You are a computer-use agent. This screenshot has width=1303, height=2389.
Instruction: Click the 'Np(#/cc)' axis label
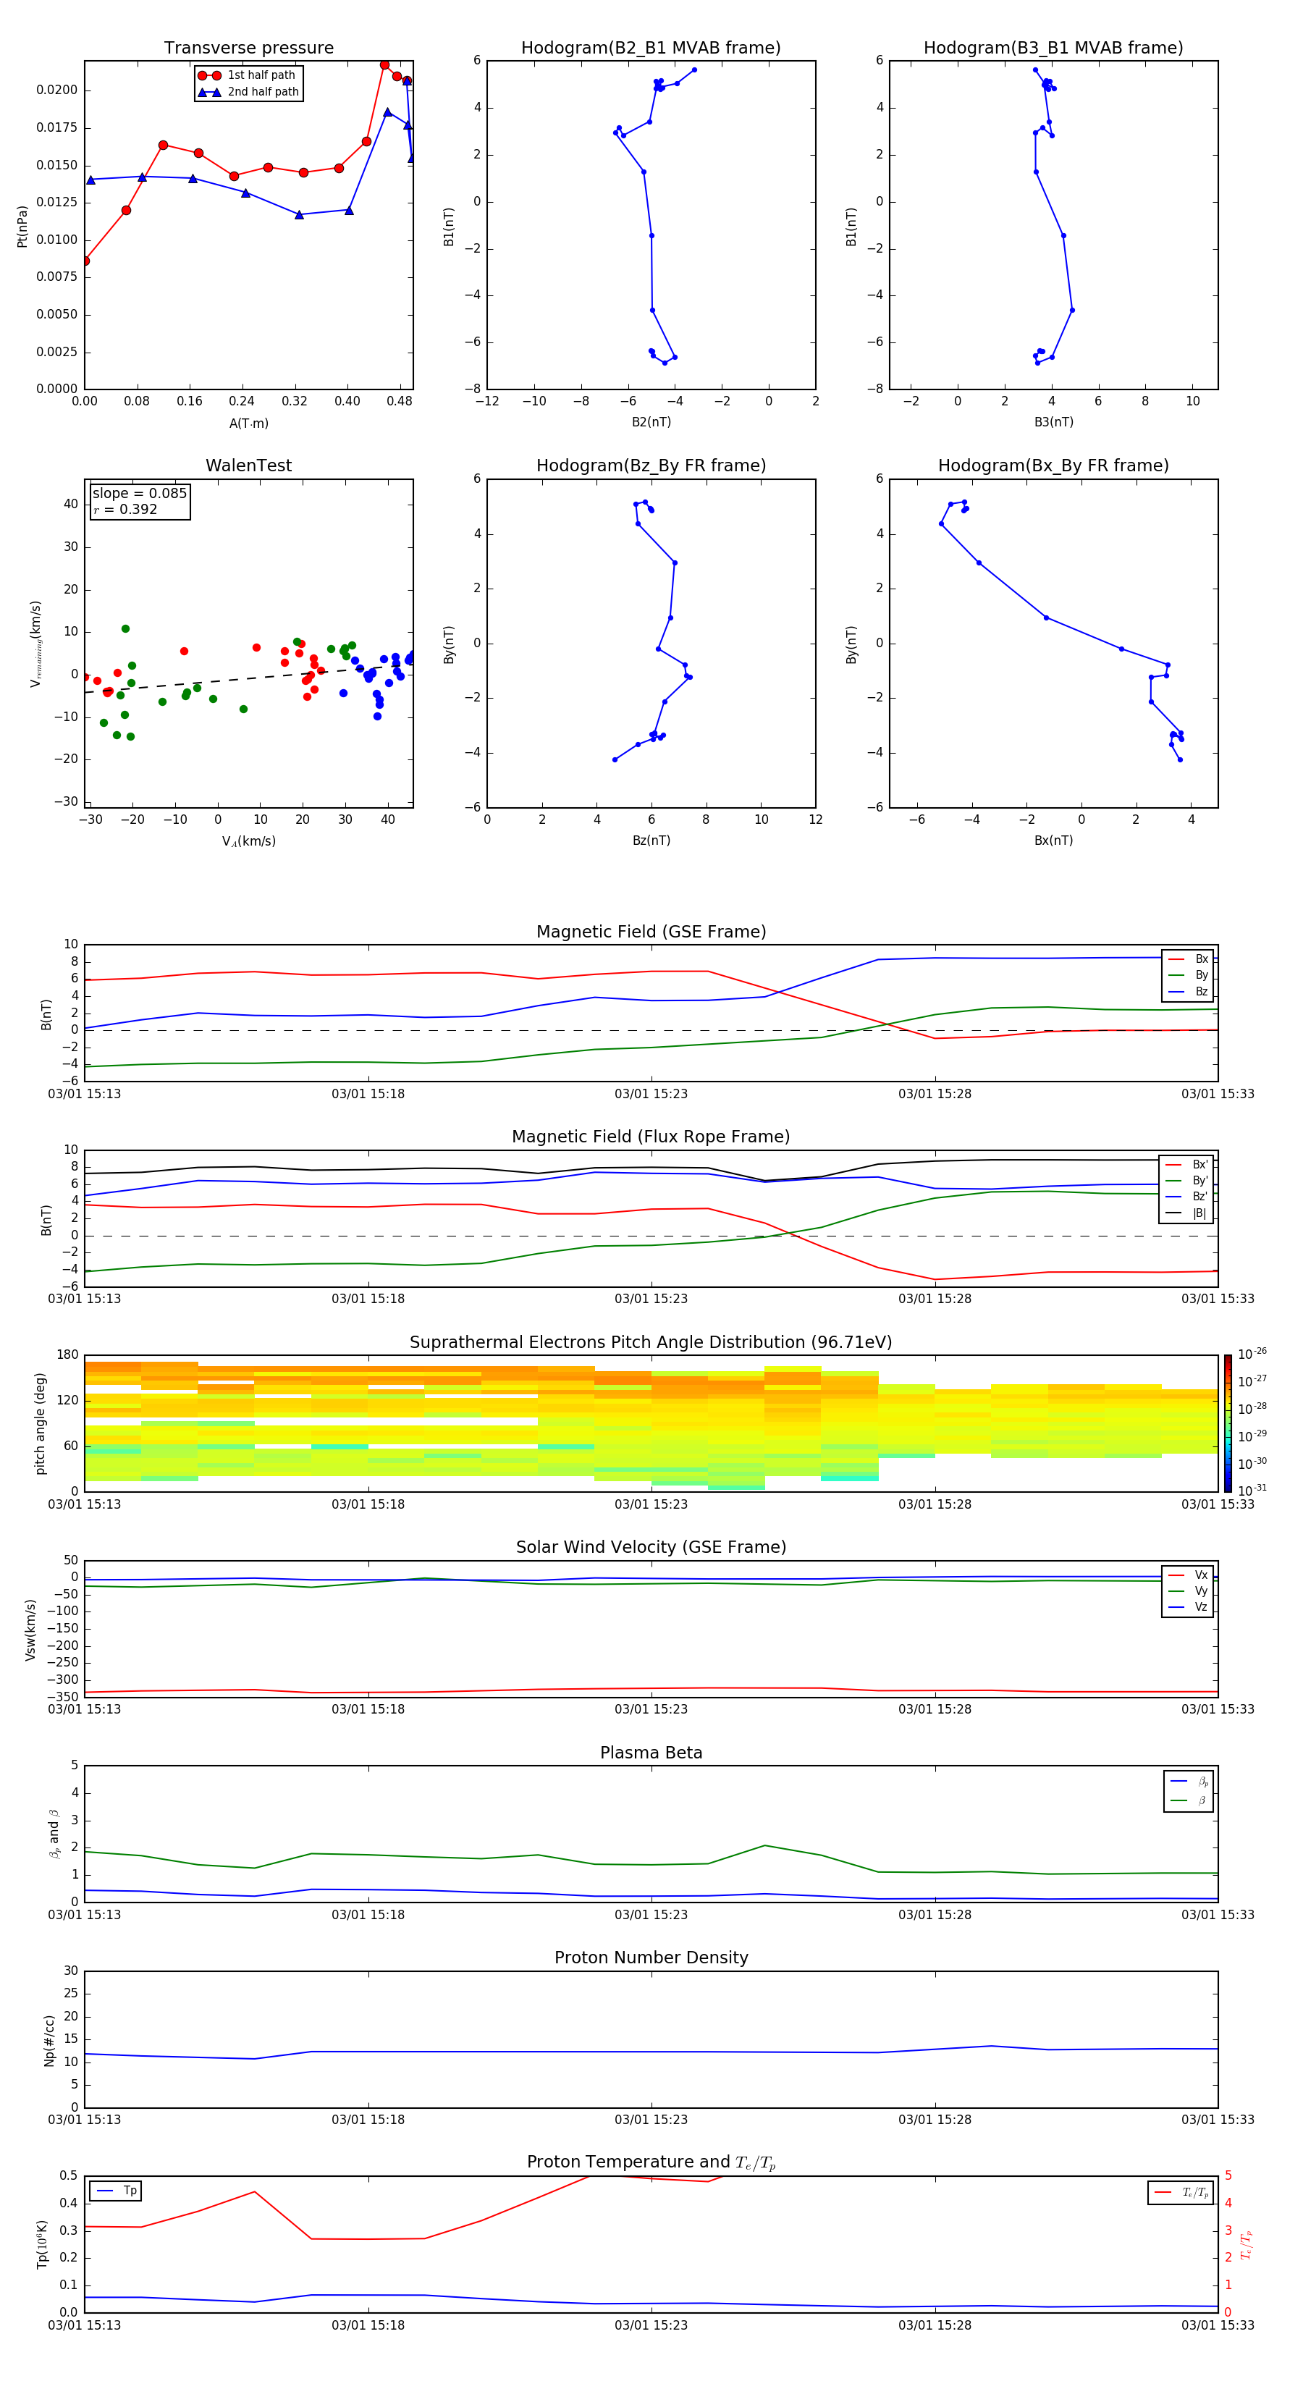coord(49,2039)
